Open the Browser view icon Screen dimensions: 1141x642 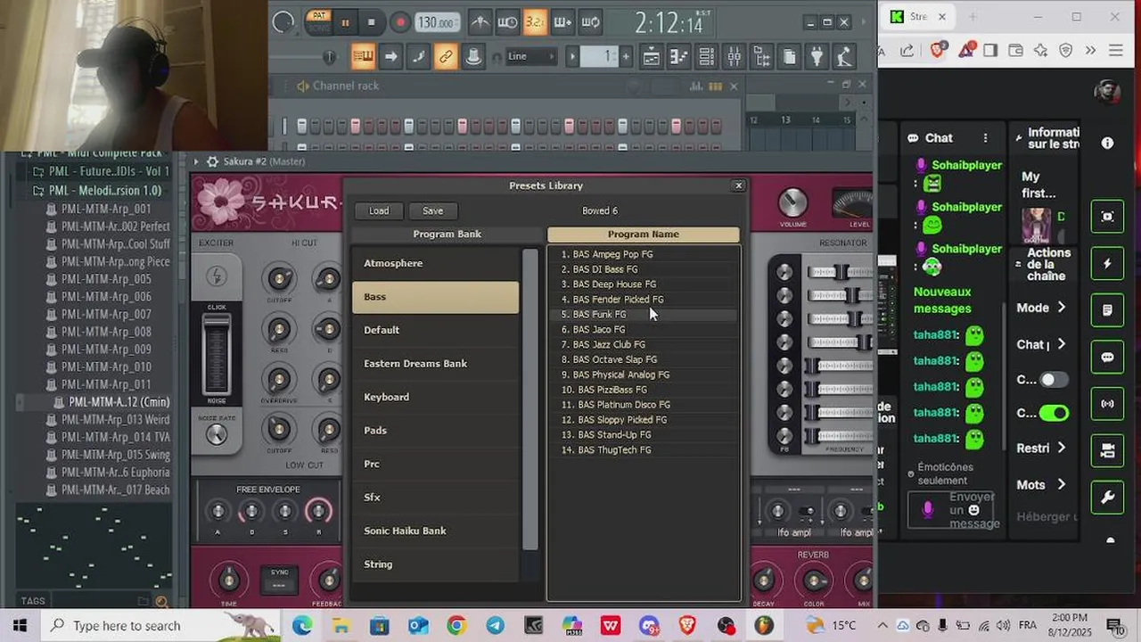(762, 57)
